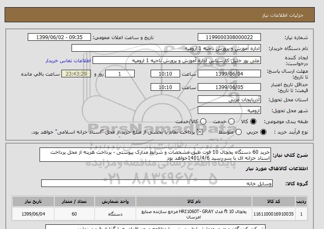Screen dimensions: 324x229
Task: Click the دستگاه unit cell
Action: [115, 214]
